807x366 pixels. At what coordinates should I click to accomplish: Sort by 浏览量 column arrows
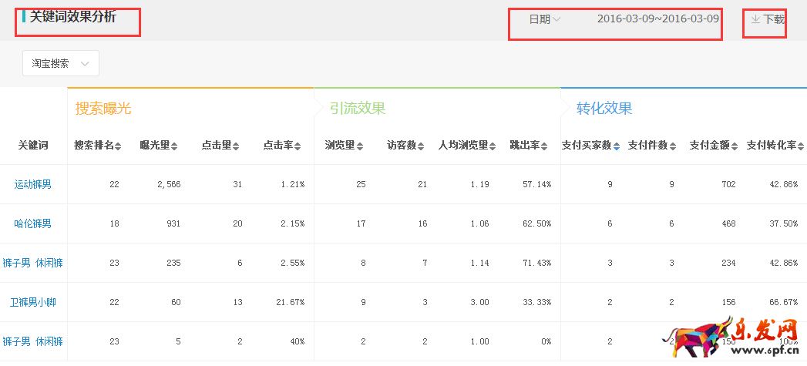point(360,146)
